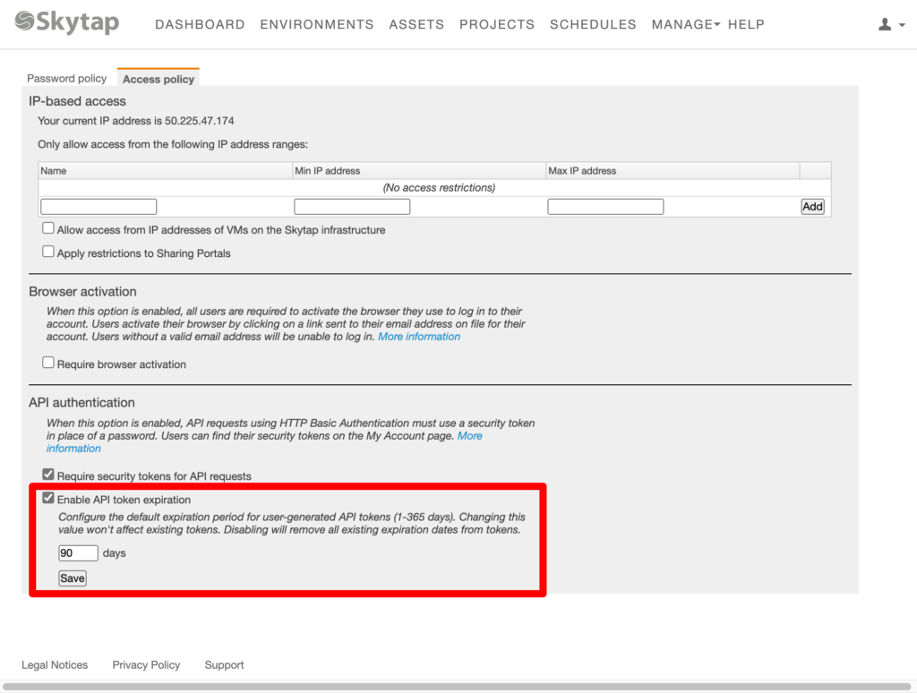Image resolution: width=917 pixels, height=693 pixels.
Task: Expand the Manage dropdown menu
Action: [685, 25]
